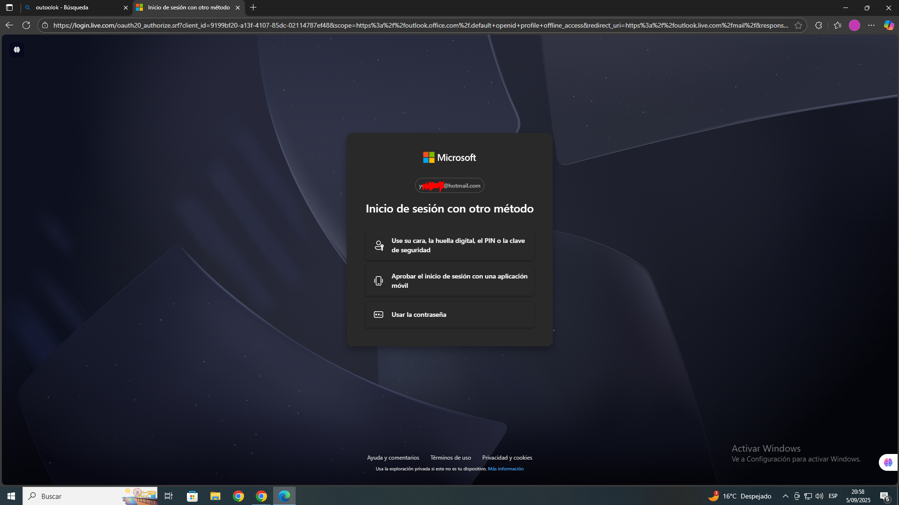Open the tab actions menu

click(x=9, y=7)
